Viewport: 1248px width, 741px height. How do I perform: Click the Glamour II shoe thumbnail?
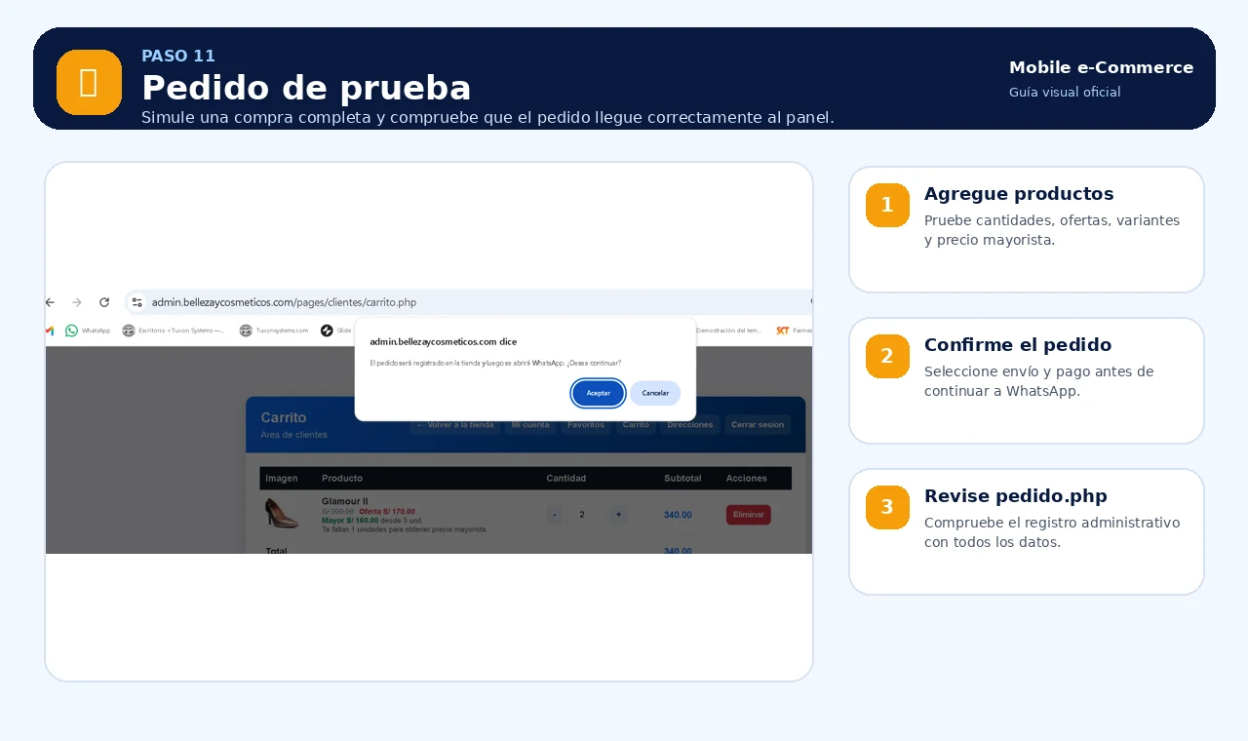click(x=282, y=514)
